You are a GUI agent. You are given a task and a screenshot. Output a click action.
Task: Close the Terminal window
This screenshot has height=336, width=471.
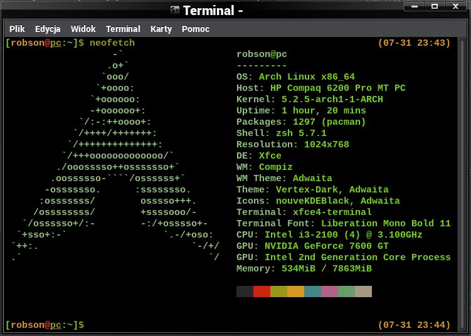(454, 7)
